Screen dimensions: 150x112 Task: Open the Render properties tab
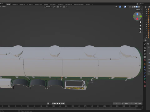(x=145, y=48)
